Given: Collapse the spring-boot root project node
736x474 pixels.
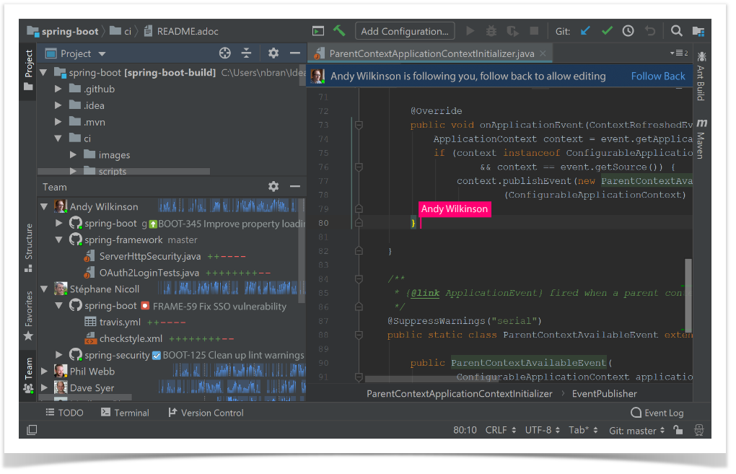Looking at the screenshot, I should coord(43,72).
